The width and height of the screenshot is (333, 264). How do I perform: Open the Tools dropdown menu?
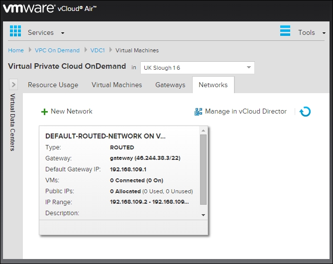click(312, 33)
